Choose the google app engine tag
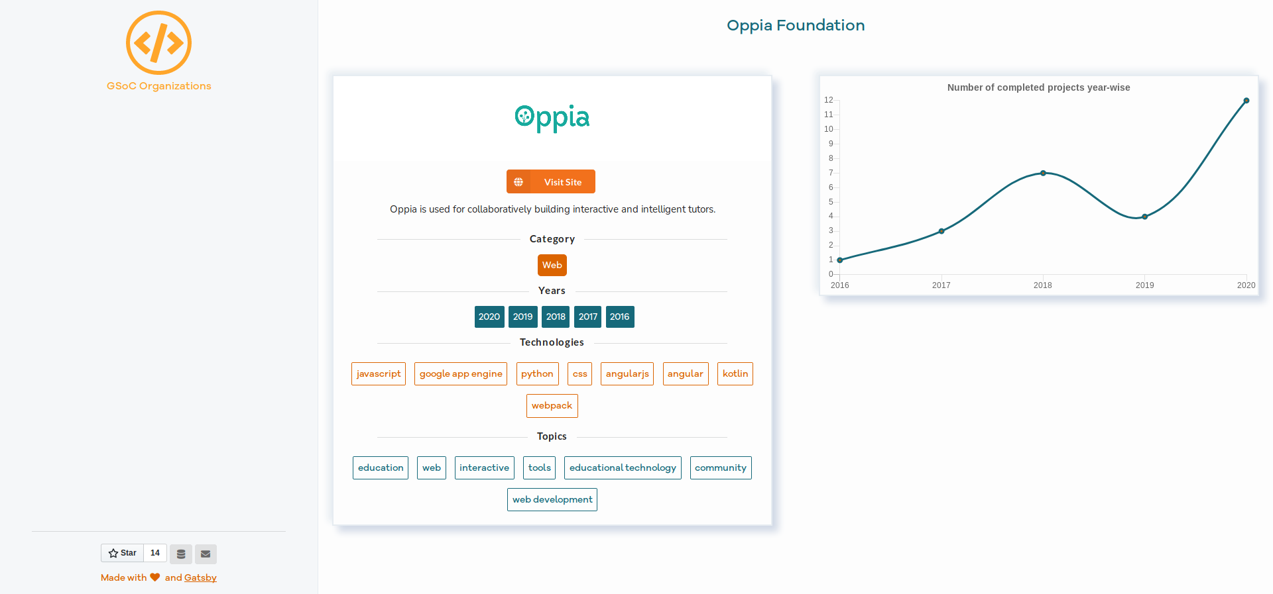Viewport: 1273px width, 594px height. [x=461, y=373]
